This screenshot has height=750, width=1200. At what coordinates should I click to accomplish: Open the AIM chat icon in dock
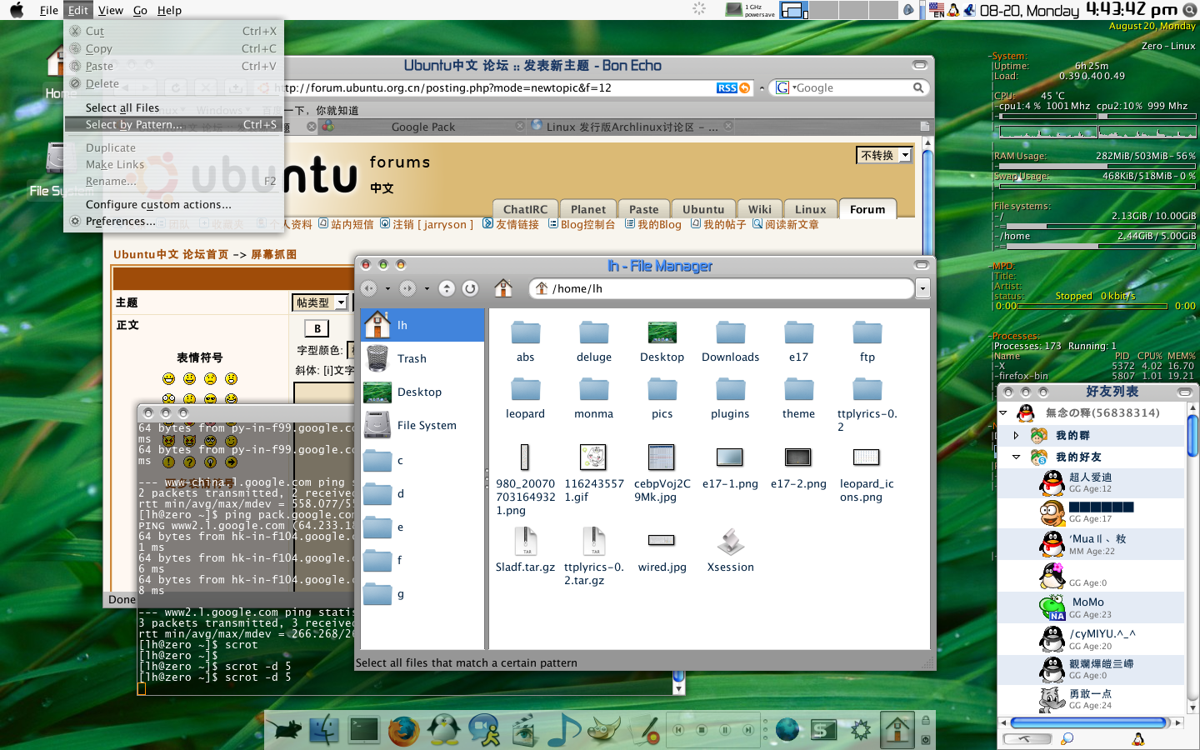point(484,730)
